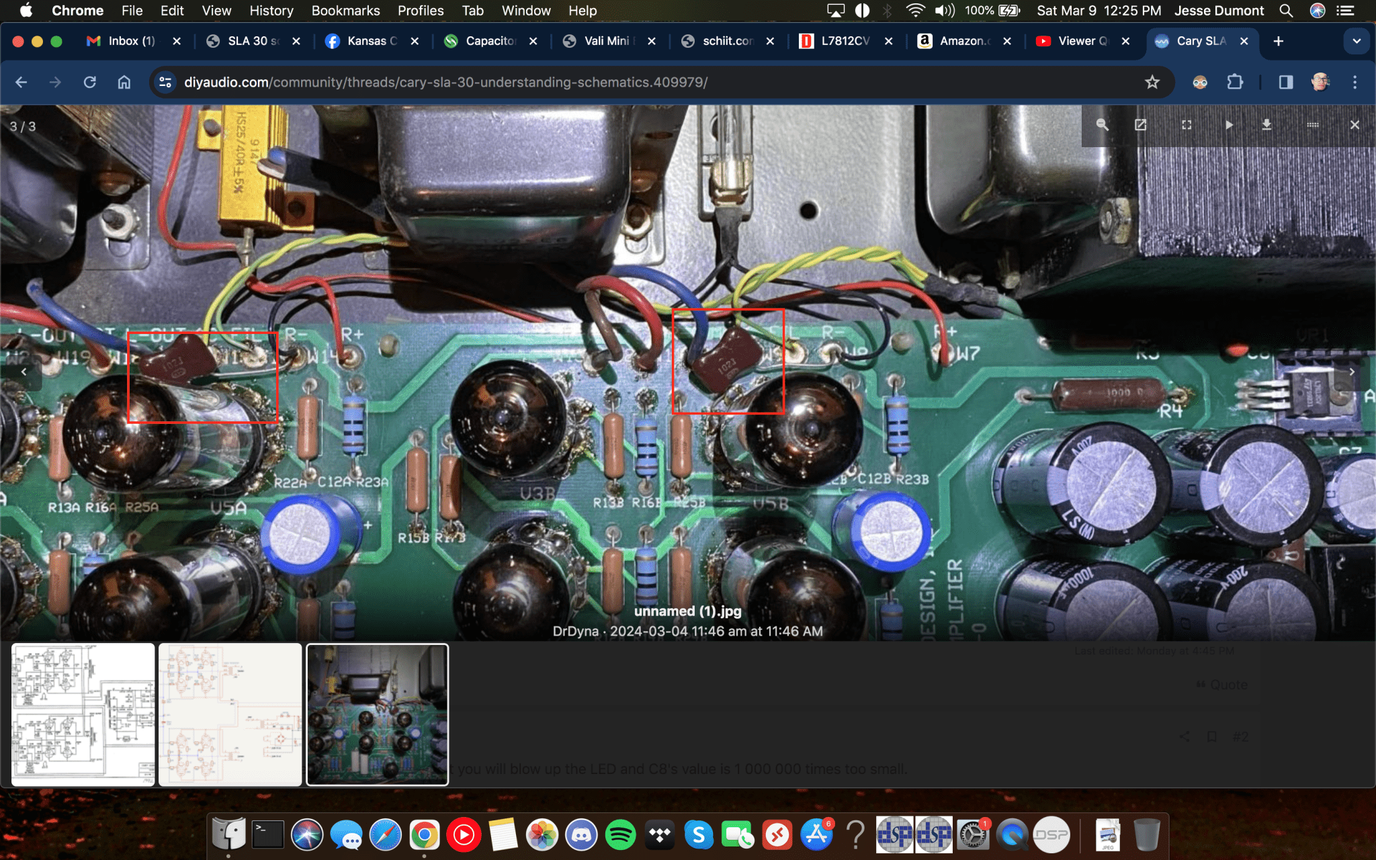This screenshot has width=1376, height=860.
Task: Open the Edit menu
Action: pyautogui.click(x=172, y=11)
